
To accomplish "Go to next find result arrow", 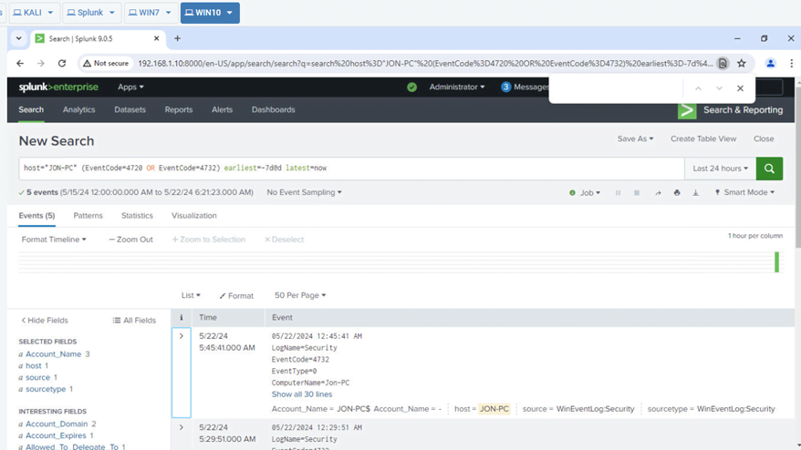I will tap(719, 88).
